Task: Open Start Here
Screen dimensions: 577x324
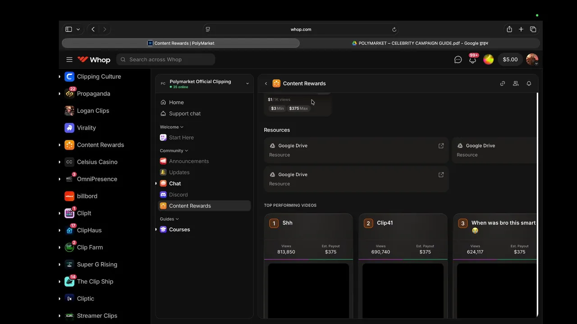Action: [x=204, y=137]
